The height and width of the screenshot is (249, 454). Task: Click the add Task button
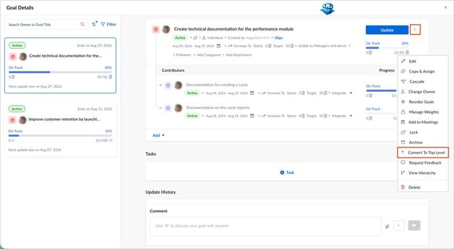287,173
